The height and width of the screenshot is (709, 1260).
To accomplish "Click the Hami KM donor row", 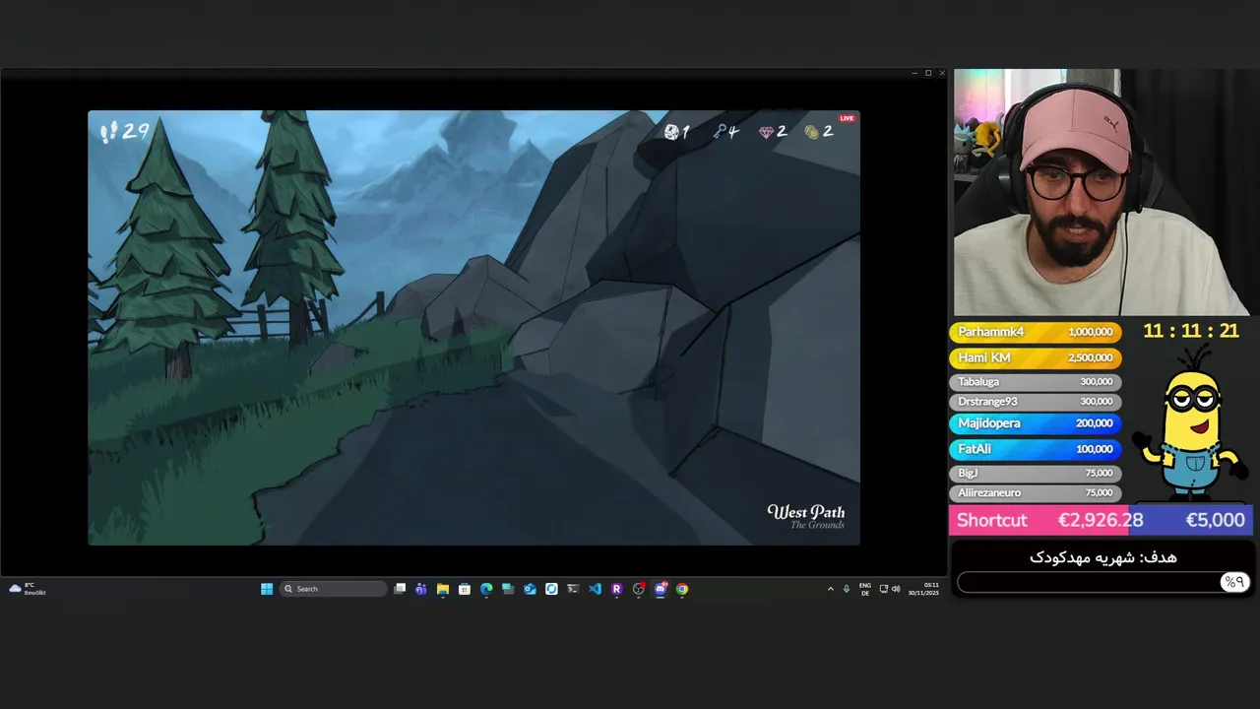I will [x=1034, y=357].
